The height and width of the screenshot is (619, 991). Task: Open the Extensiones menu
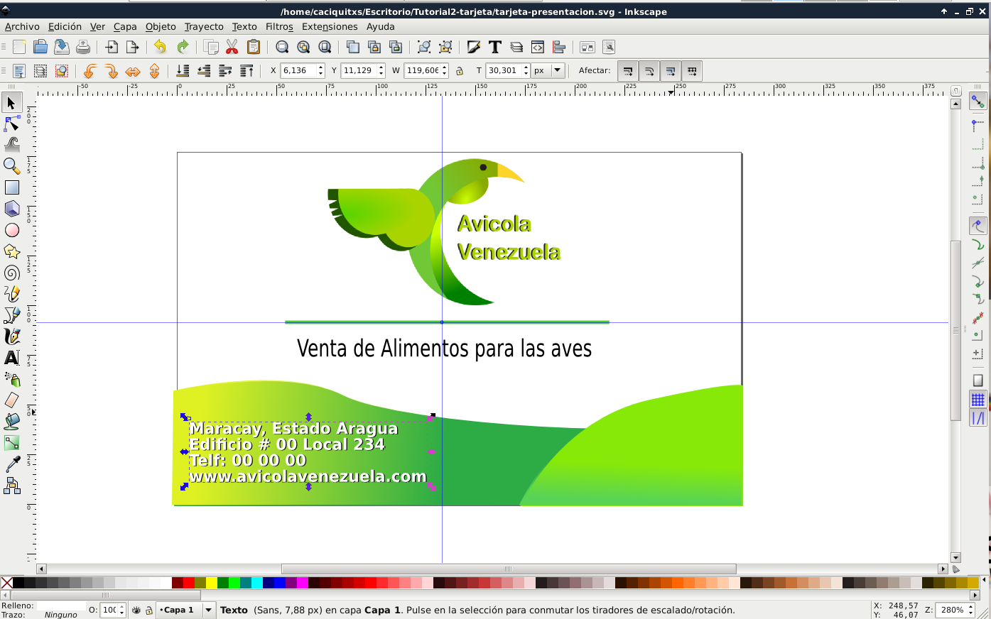tap(330, 26)
